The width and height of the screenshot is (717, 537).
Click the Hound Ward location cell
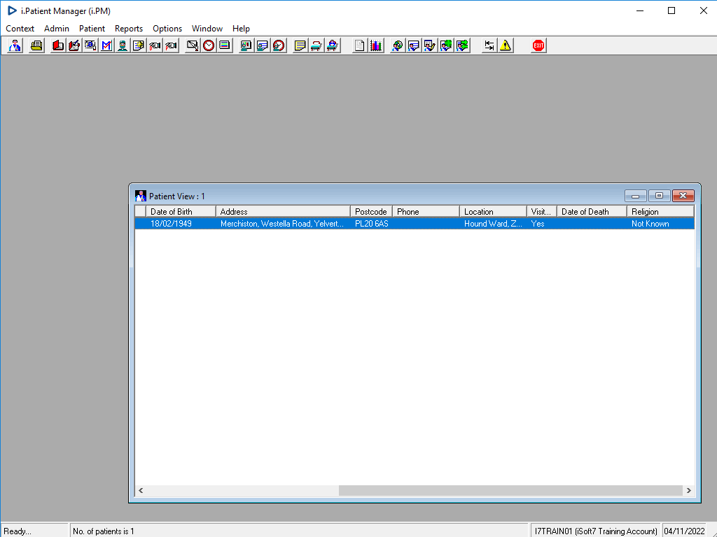(493, 224)
